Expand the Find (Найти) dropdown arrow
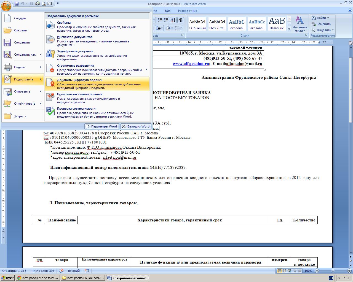353x282 pixels. tap(328, 18)
